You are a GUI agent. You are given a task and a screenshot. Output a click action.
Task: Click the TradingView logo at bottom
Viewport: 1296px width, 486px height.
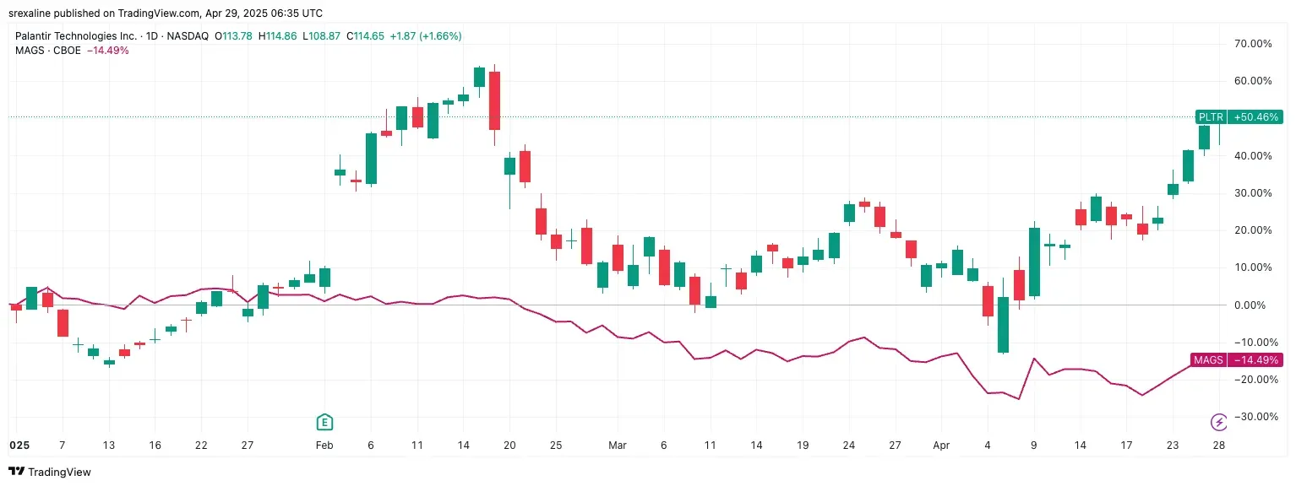[x=50, y=472]
